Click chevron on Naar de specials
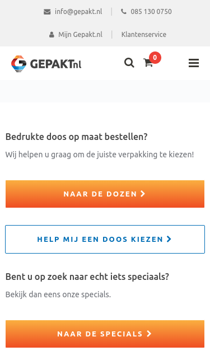Image resolution: width=210 pixels, height=351 pixels. [x=149, y=334]
